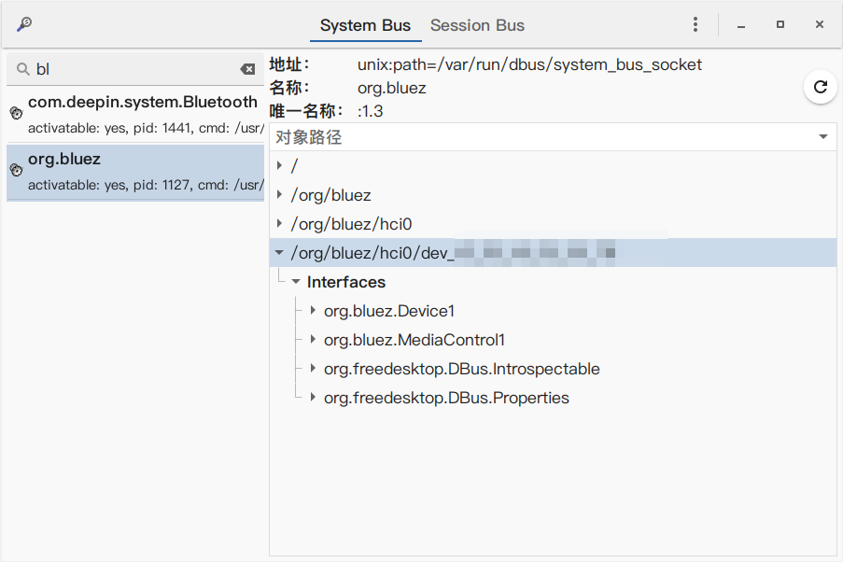Viewport: 843px width, 562px height.
Task: Click the search key icon in title bar
Action: [24, 24]
